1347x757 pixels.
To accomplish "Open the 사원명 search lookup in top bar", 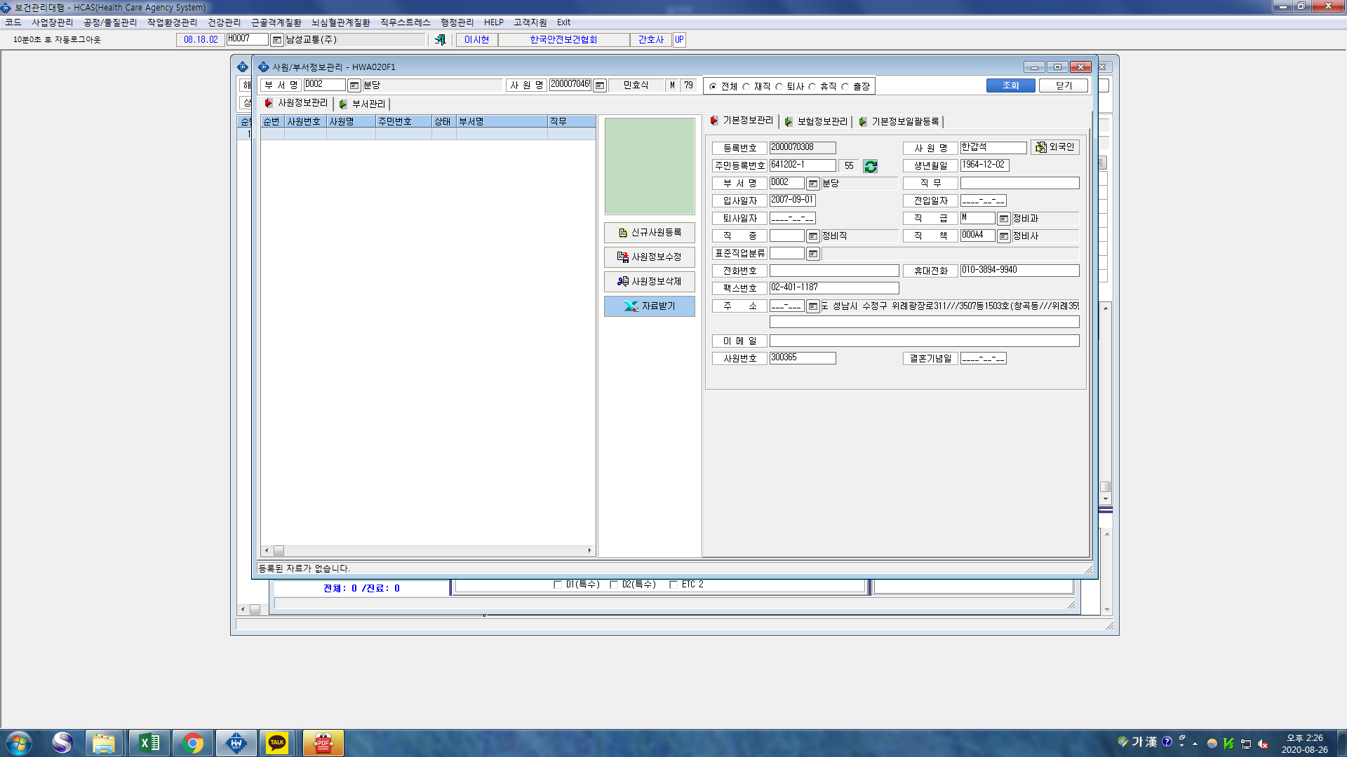I will 600,86.
